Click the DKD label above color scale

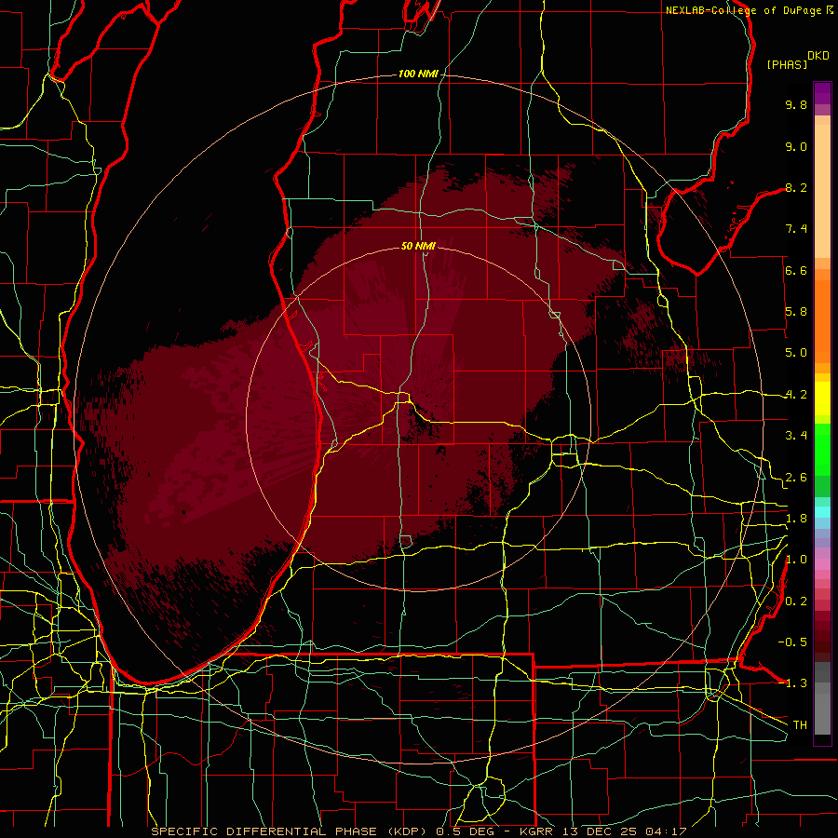pyautogui.click(x=818, y=56)
